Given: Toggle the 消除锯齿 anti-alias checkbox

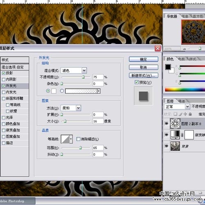Looking at the screenshot, I should tap(78, 139).
